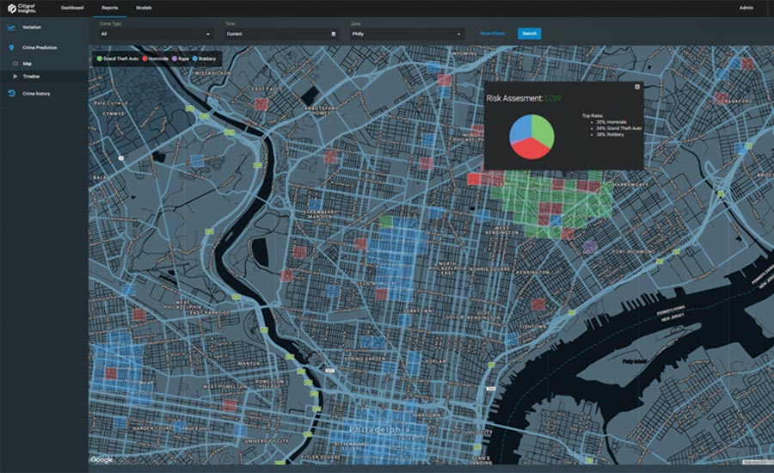Open the Models tab
The width and height of the screenshot is (774, 473).
(144, 8)
